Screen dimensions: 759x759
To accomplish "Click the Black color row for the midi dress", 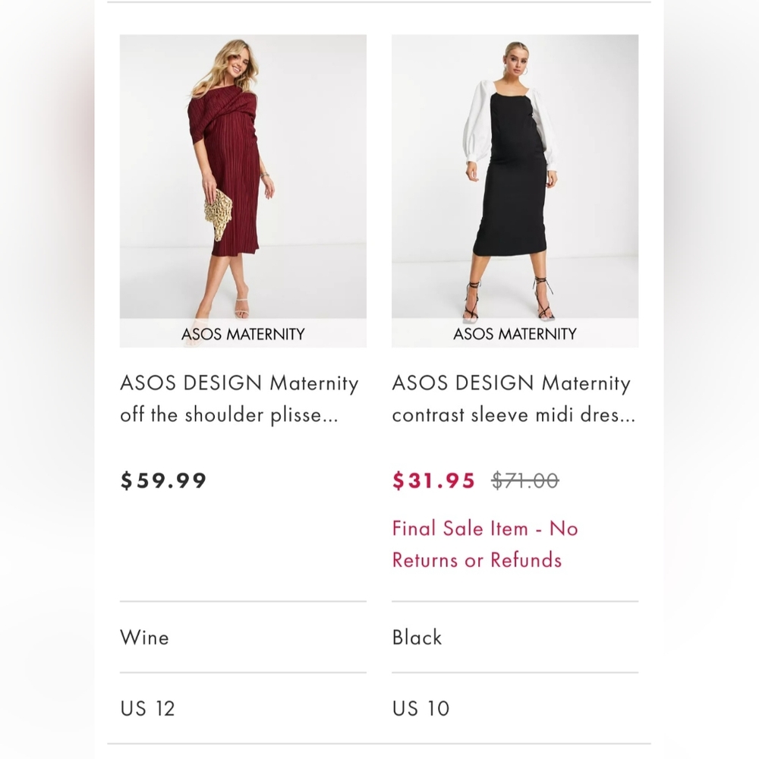I will pyautogui.click(x=416, y=638).
